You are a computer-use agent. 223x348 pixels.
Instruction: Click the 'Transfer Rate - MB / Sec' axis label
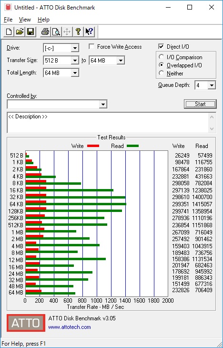coord(95,307)
